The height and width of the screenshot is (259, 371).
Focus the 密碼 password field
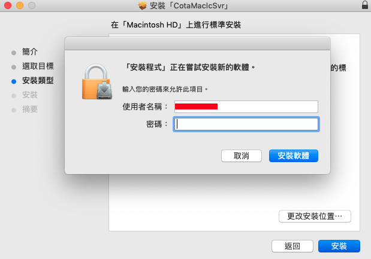tap(246, 124)
